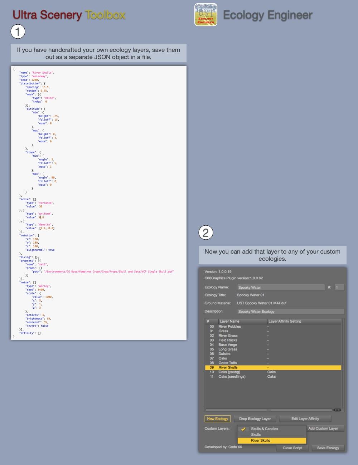Select the '04 Base Verge' layer row
The height and width of the screenshot is (465, 358).
tap(273, 345)
